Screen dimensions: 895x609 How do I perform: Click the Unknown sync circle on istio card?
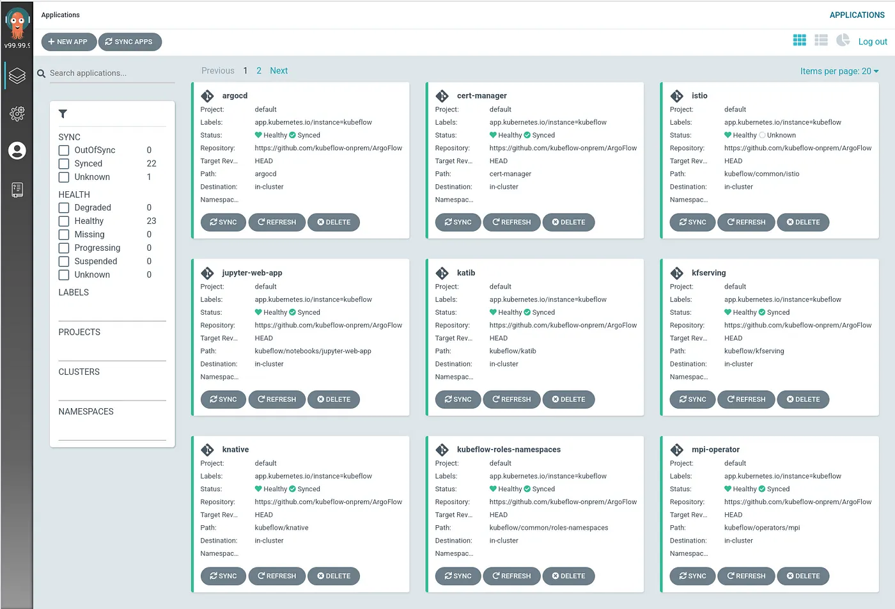tap(762, 135)
